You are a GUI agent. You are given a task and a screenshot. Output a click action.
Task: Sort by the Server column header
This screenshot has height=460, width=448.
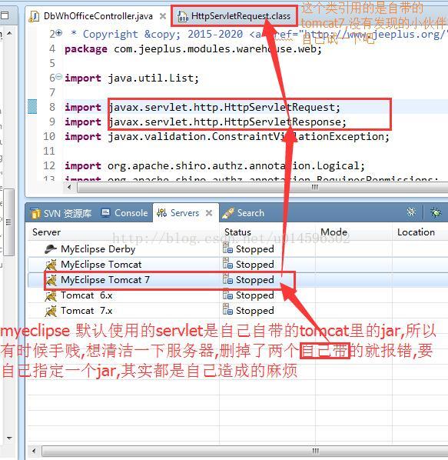tap(46, 232)
